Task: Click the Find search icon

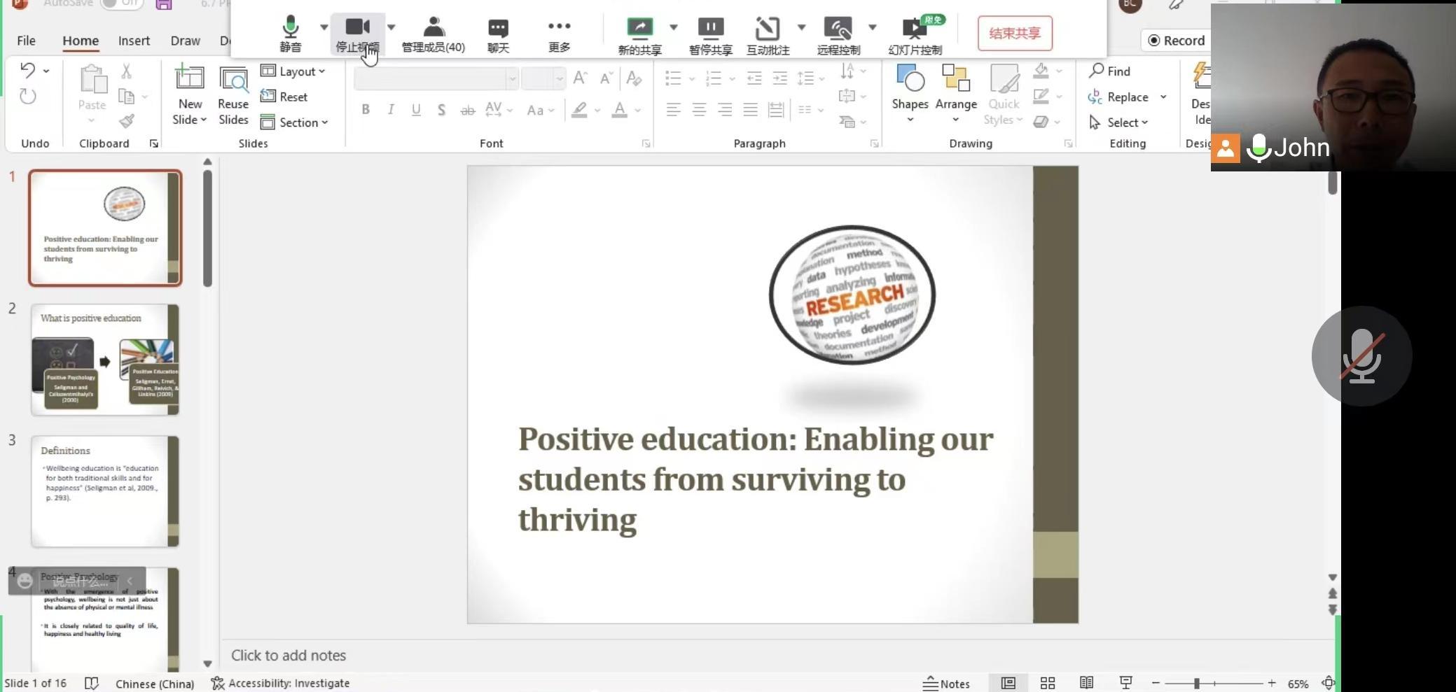Action: (1097, 71)
